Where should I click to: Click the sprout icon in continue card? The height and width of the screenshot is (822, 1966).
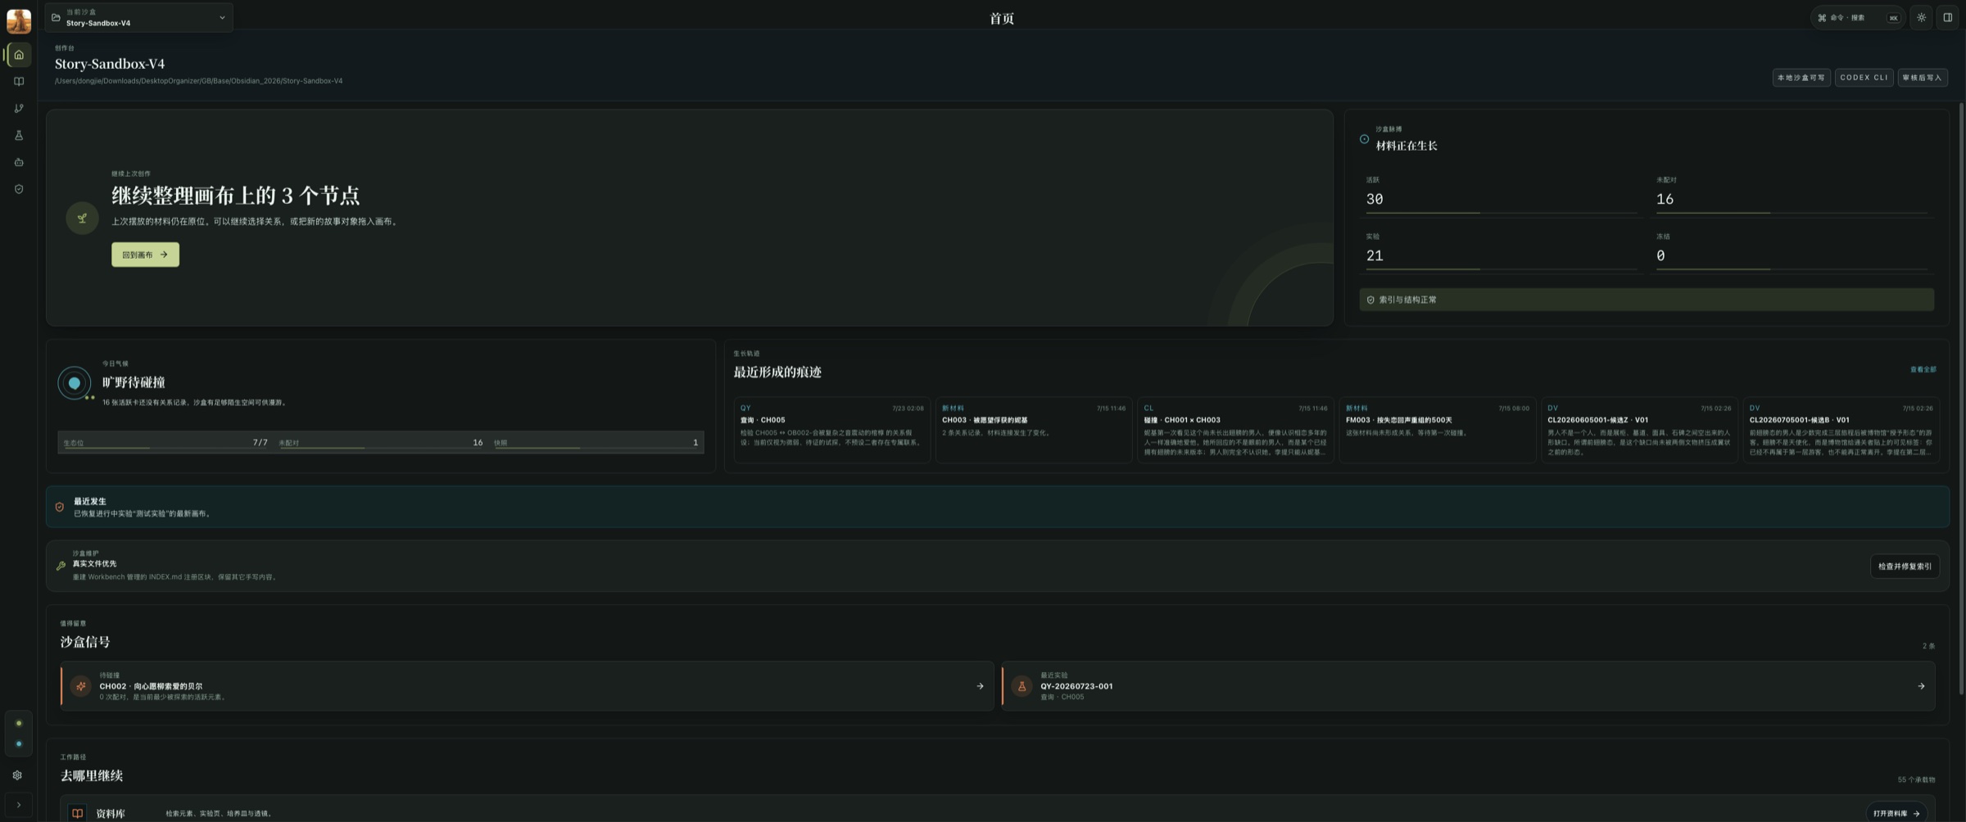click(82, 218)
